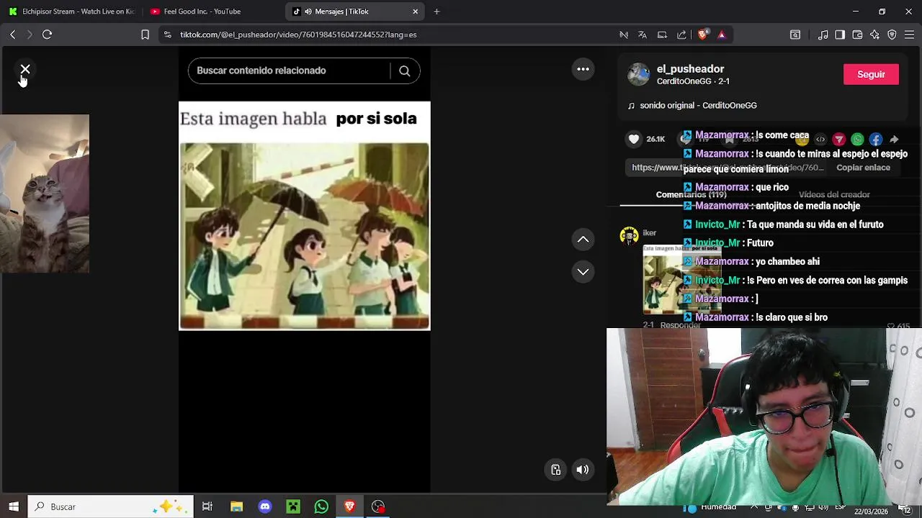
Task: Click Buscar contenido relacionado search field
Action: coord(288,71)
